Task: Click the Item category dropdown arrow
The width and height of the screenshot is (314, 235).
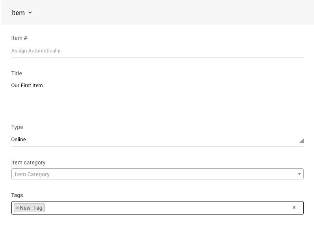Action: pyautogui.click(x=299, y=174)
